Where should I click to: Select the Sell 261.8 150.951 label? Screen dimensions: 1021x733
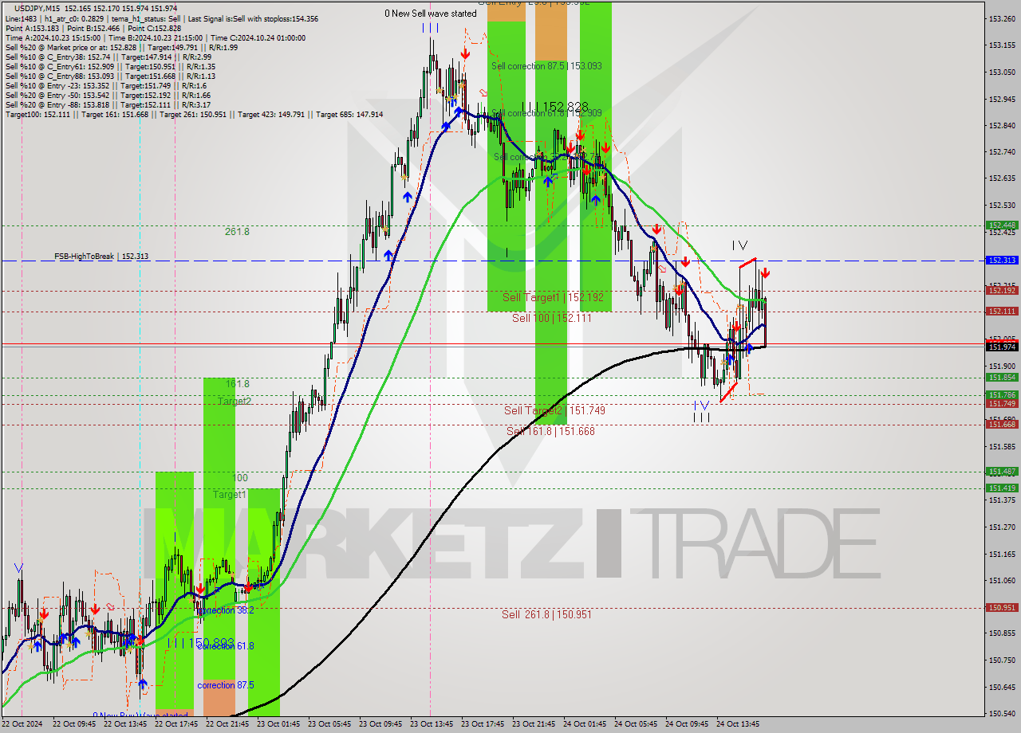[547, 614]
